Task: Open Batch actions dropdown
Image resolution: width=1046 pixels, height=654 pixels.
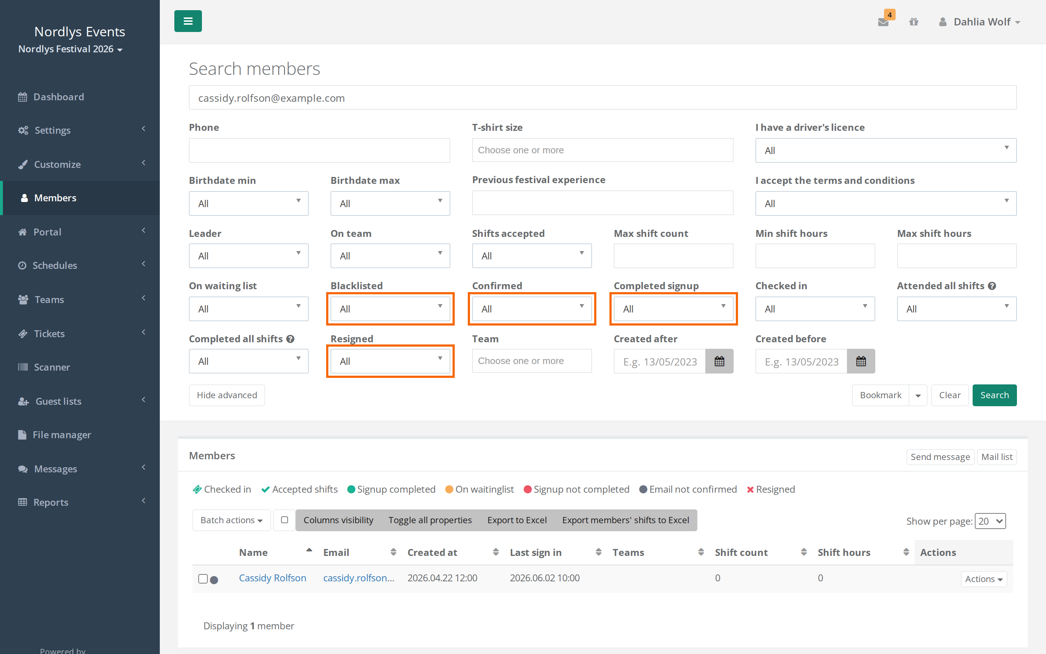Action: pyautogui.click(x=231, y=520)
